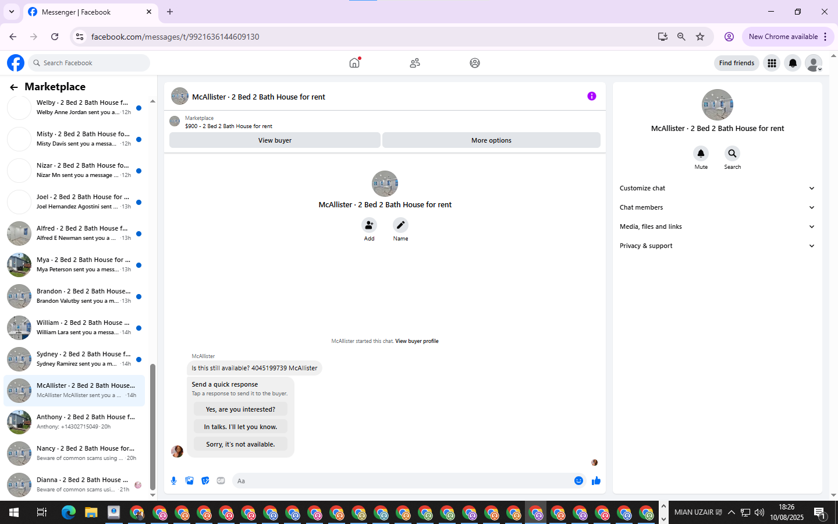Open Chrome zoom magnifier icon
The image size is (838, 524).
coord(681,37)
